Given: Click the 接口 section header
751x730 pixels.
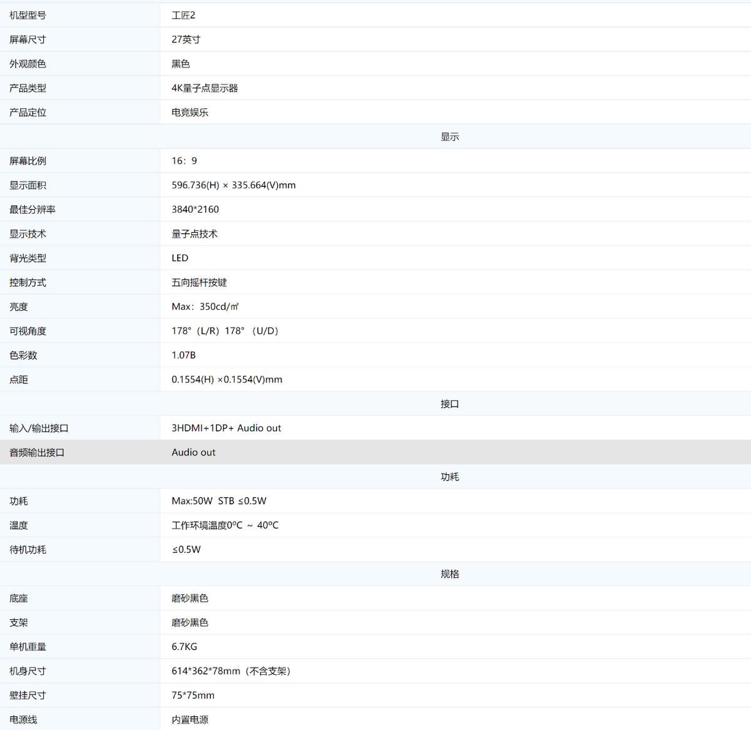Looking at the screenshot, I should [449, 404].
